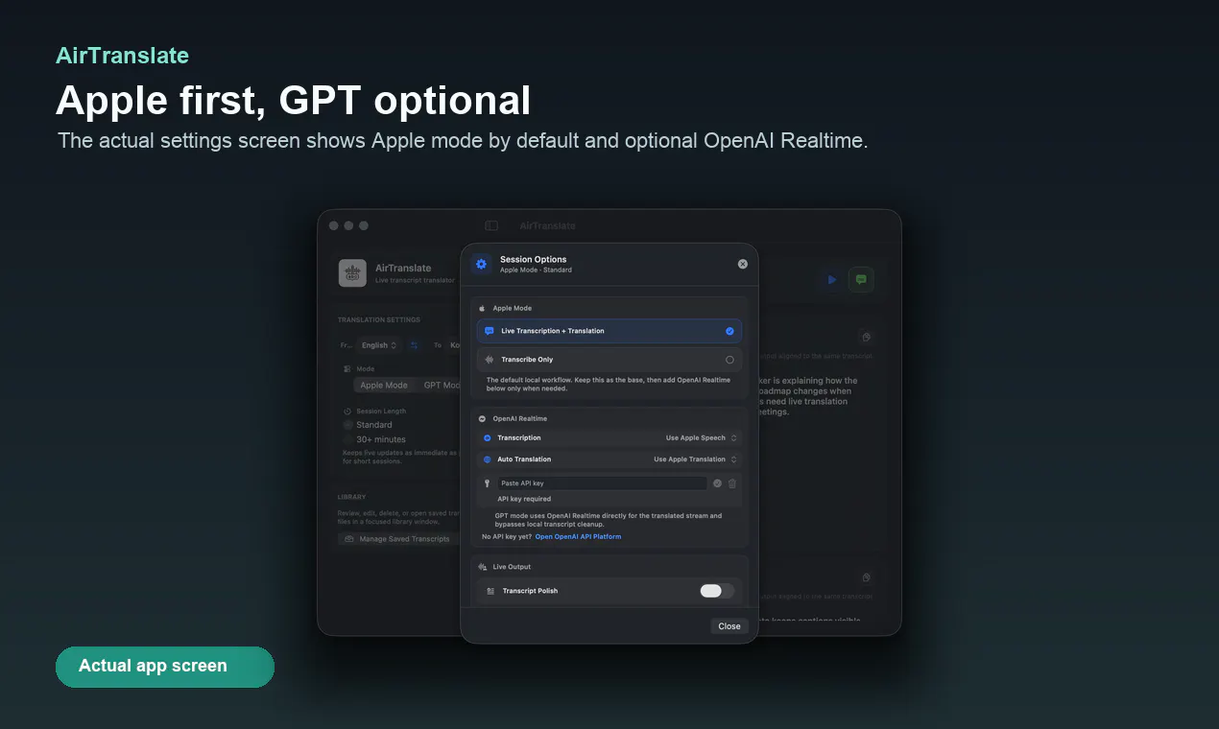Confirm API key with the checkmark icon
This screenshot has width=1219, height=729.
(717, 483)
